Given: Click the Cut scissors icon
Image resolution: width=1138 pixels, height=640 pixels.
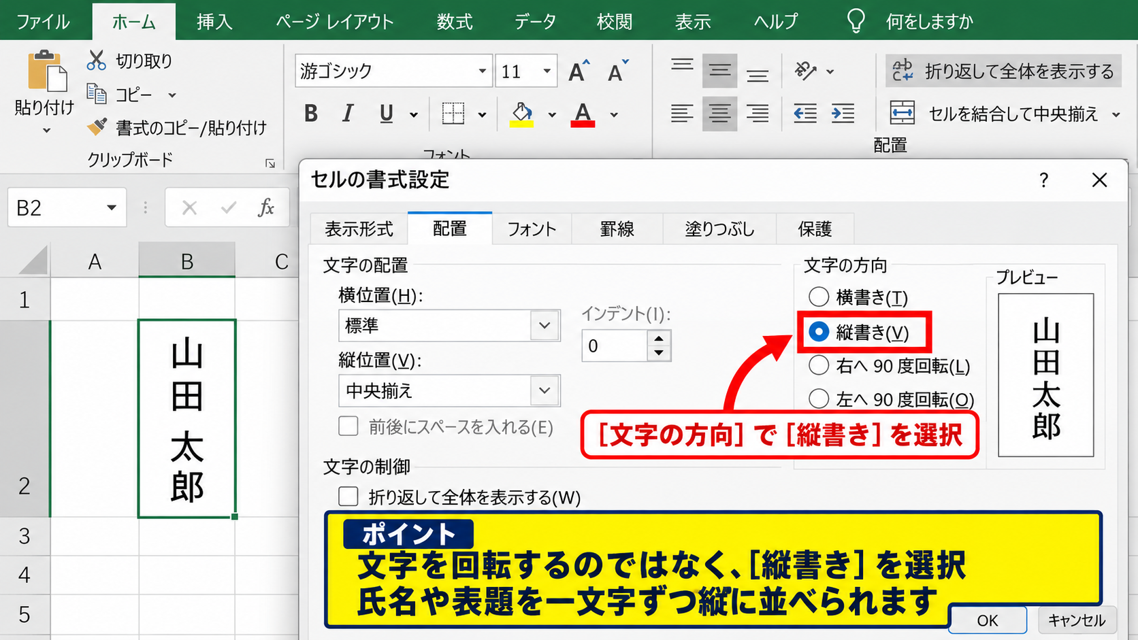Looking at the screenshot, I should (x=96, y=61).
